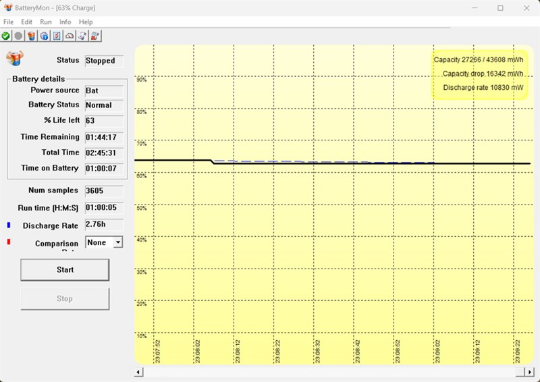Click the chart scrollbar right arrow
Screen dimensions: 540x382
520,372
